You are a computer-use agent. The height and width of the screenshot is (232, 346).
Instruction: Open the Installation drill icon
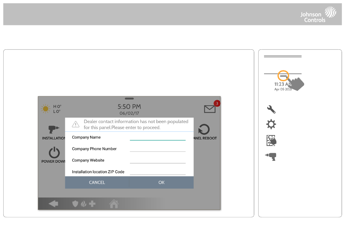pyautogui.click(x=54, y=129)
